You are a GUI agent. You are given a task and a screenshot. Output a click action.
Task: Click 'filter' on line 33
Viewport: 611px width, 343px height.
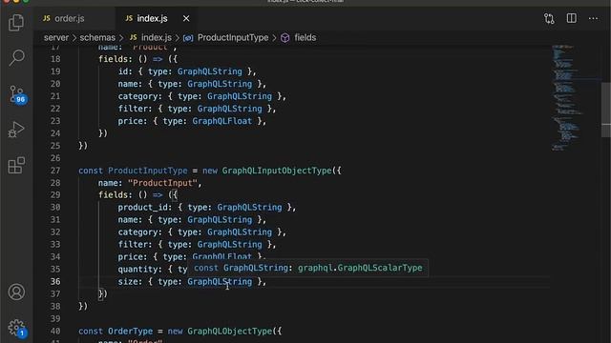pyautogui.click(x=133, y=245)
